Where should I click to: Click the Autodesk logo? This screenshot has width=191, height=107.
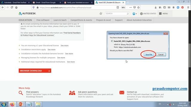[27, 13]
